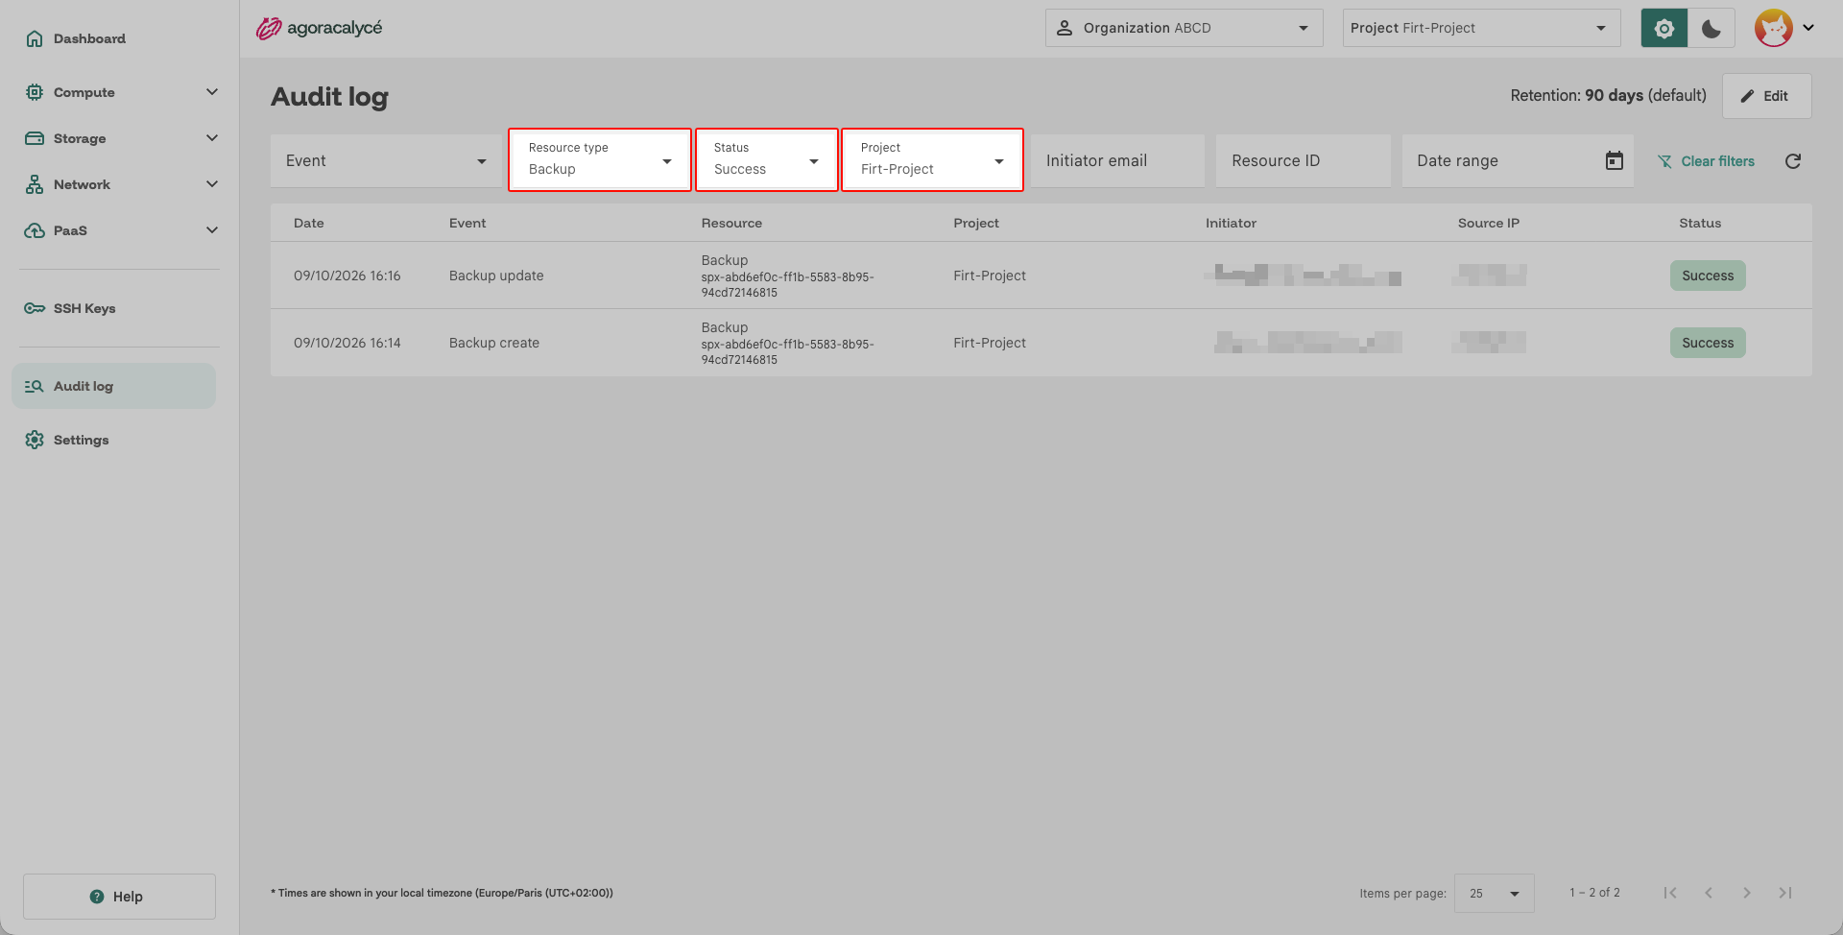Open the Organization ABCD selector

[1184, 28]
